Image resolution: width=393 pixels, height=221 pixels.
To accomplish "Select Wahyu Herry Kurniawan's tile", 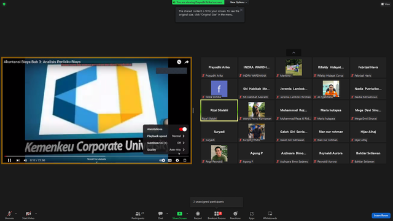I will (257, 110).
